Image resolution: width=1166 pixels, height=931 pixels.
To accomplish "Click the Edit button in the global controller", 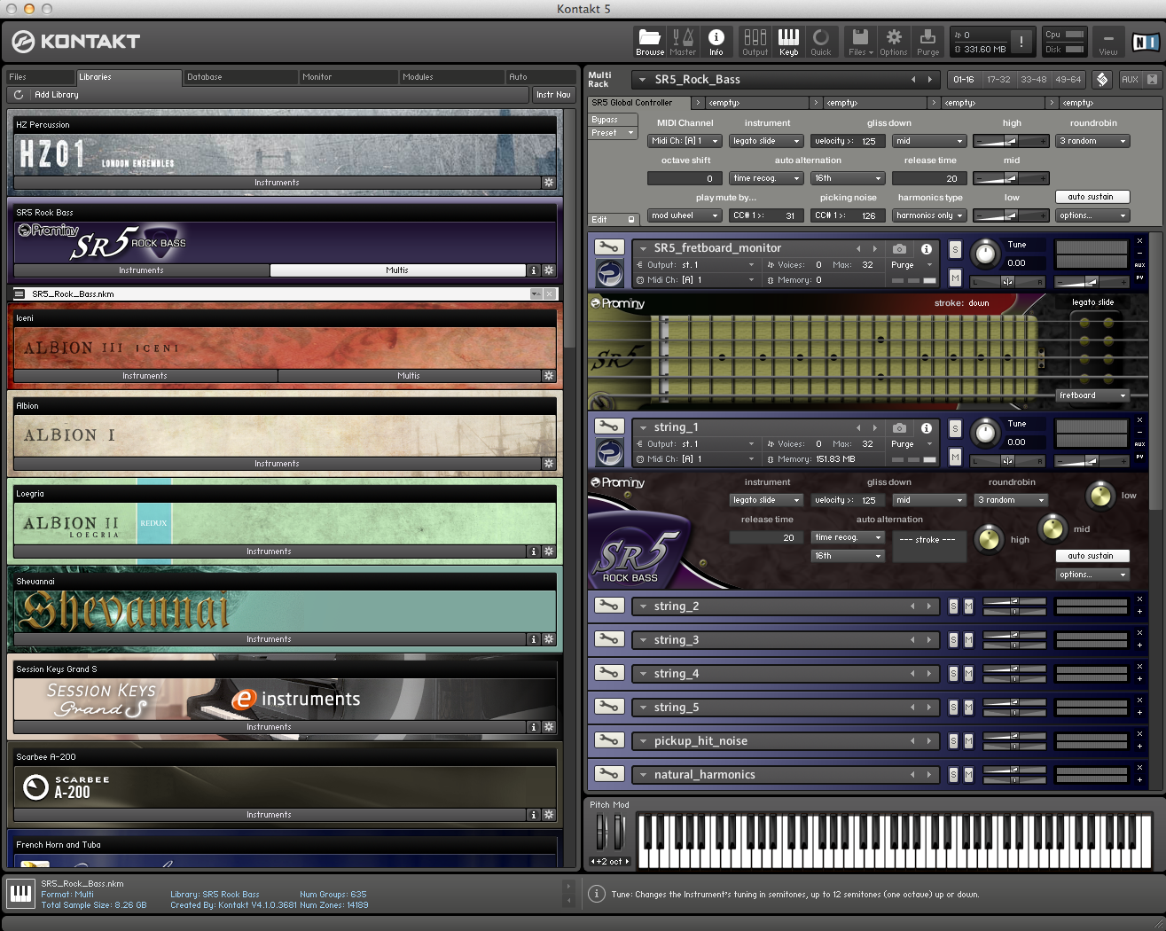I will [612, 220].
